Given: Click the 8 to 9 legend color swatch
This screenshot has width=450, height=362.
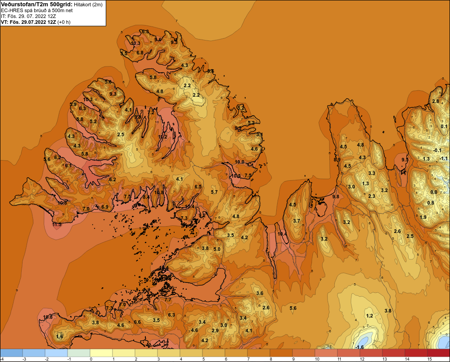Looking at the screenshot, I should pyautogui.click(x=281, y=353).
